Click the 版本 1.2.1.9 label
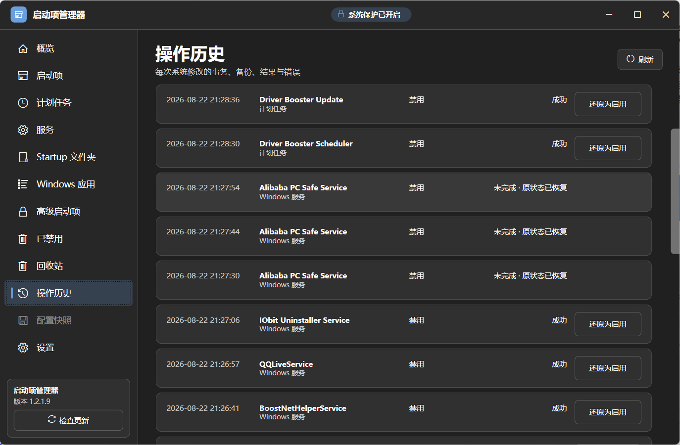680x445 pixels. click(x=32, y=401)
